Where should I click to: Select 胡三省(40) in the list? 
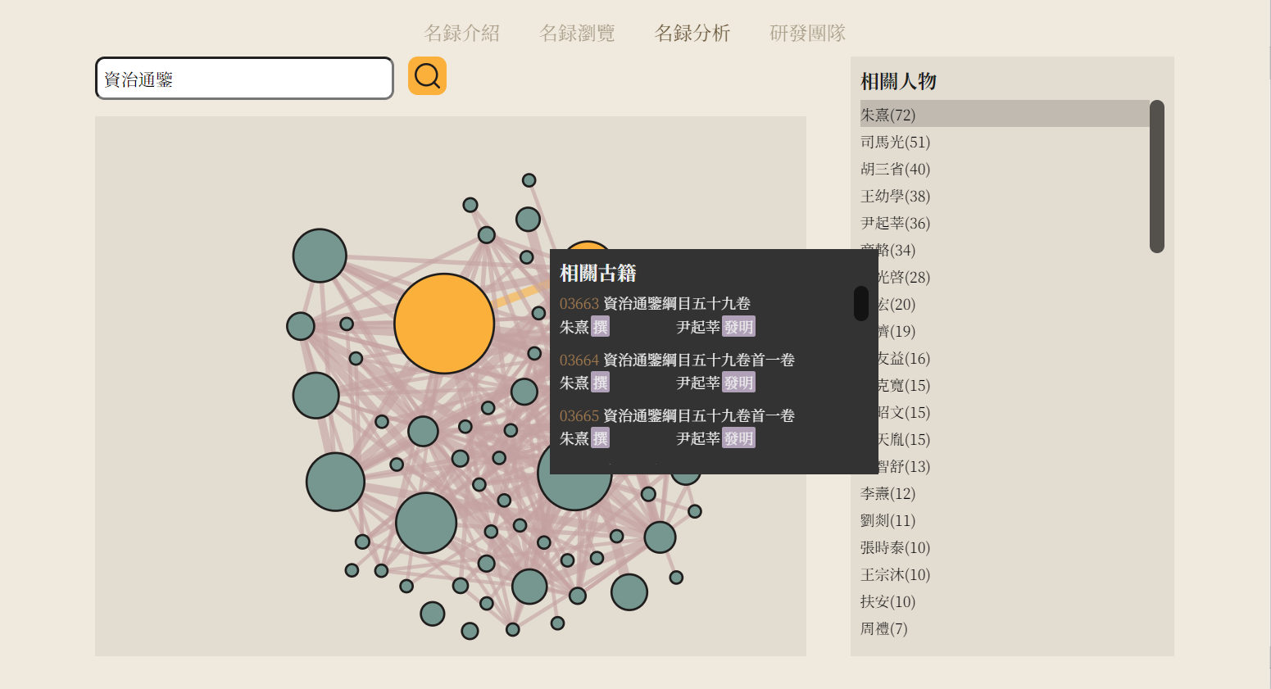click(1005, 169)
